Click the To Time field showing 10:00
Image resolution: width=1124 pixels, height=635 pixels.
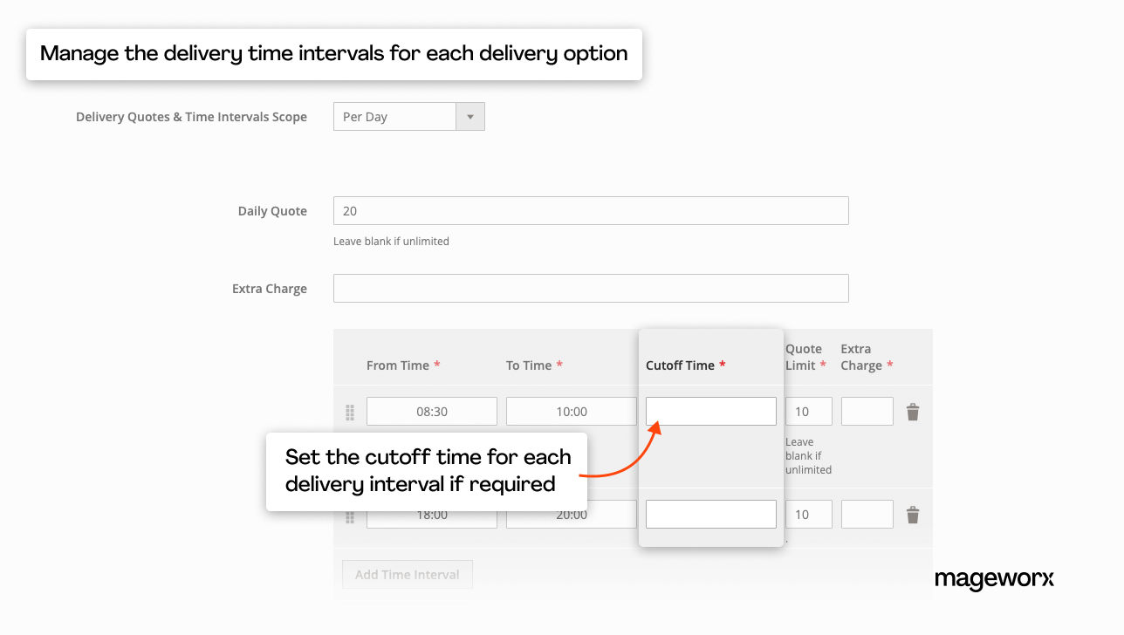click(571, 412)
